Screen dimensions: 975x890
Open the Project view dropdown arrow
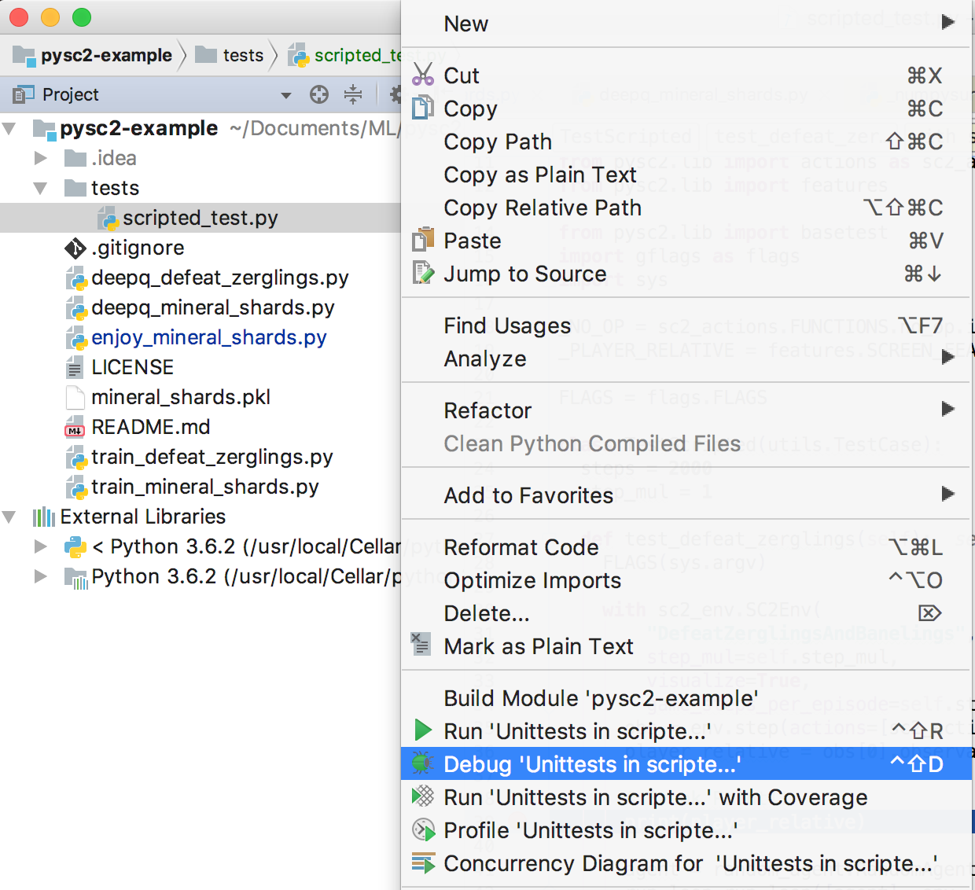point(286,95)
